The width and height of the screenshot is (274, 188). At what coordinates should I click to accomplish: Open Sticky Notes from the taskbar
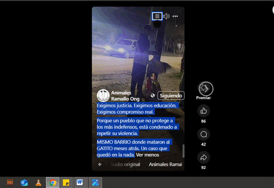[66, 183]
